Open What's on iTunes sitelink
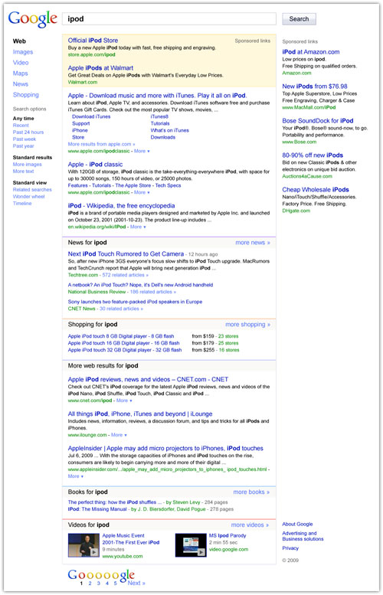The image size is (383, 595). coord(170,130)
